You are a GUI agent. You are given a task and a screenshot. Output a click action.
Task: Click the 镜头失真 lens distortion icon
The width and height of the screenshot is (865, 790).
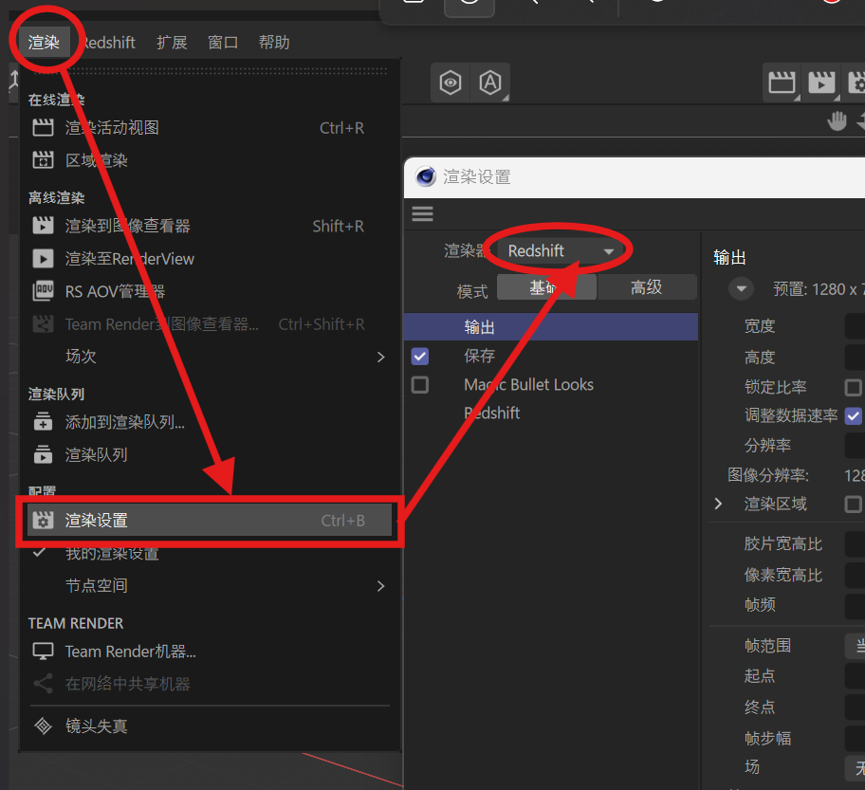click(x=43, y=726)
